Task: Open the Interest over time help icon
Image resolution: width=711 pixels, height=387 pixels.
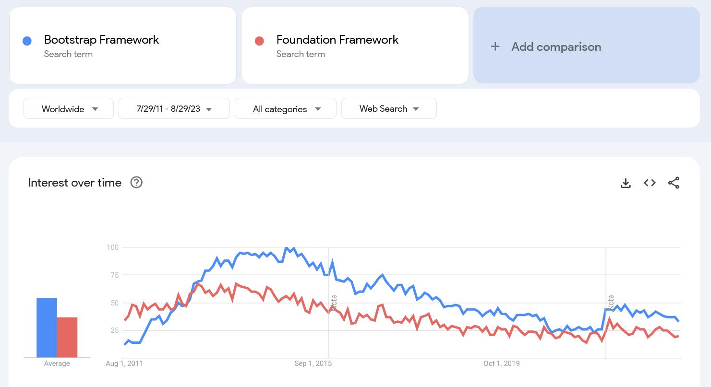Action: coord(136,182)
